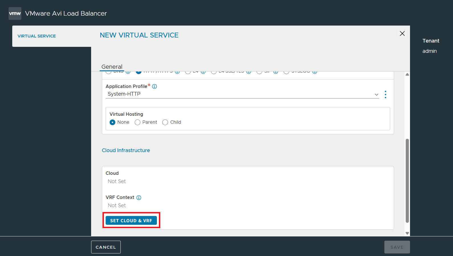Click the Cloud Infrastructure section heading
453x256 pixels.
(x=126, y=150)
